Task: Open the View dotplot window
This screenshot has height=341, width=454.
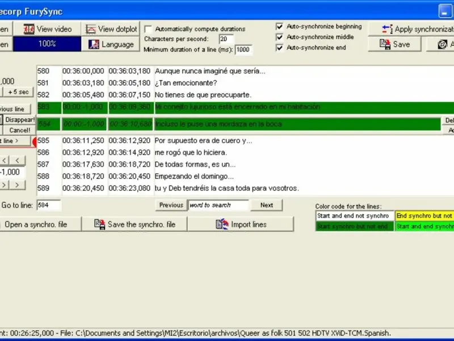Action: coord(111,29)
